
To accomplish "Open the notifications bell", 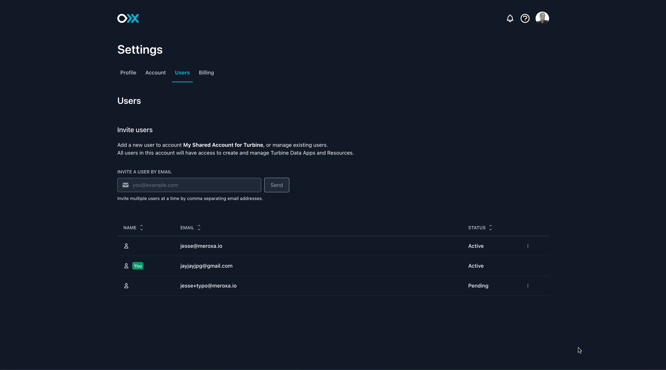I will (510, 18).
